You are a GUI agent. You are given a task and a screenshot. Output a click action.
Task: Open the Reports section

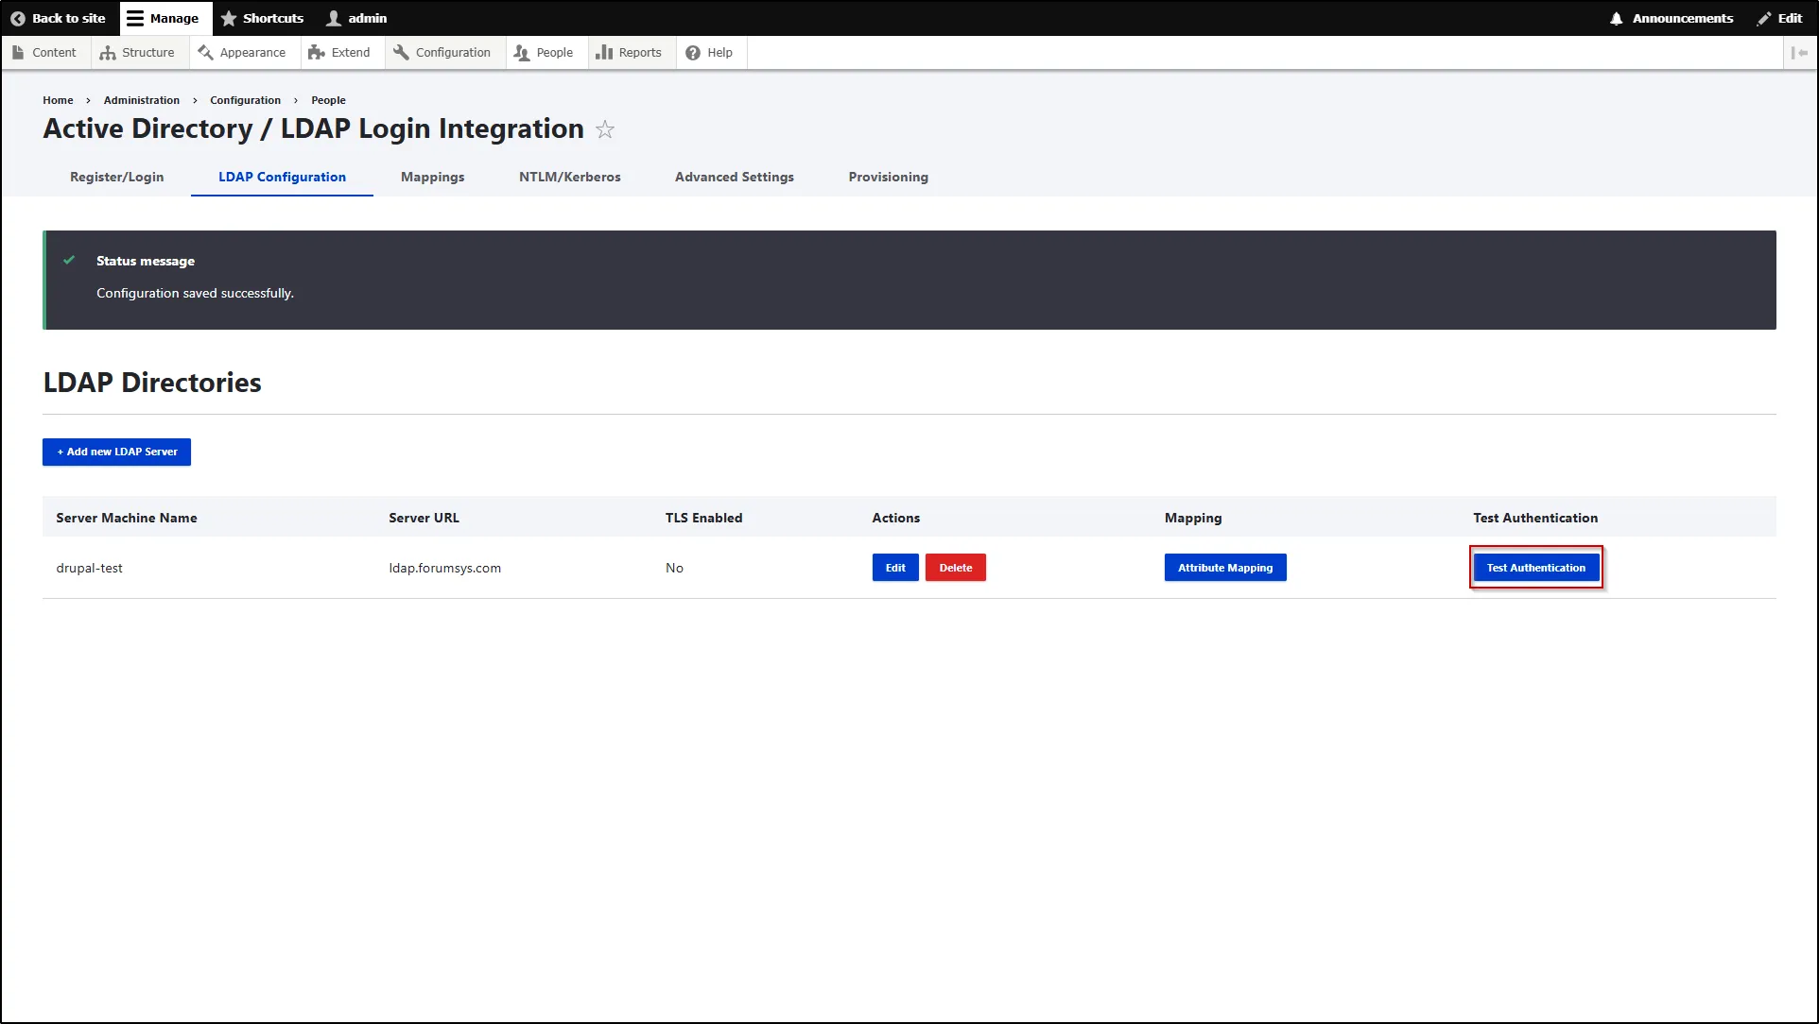(x=630, y=52)
